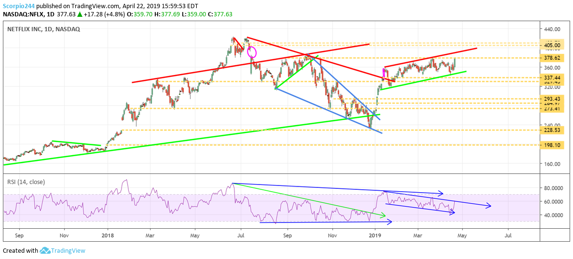Select the 198.10 price level label
The image size is (573, 259).
[551, 145]
